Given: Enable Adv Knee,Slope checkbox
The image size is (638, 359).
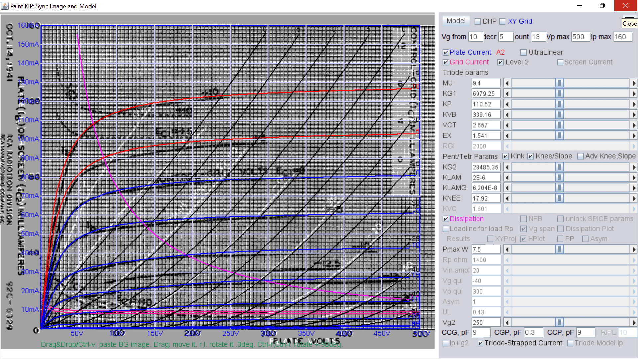Looking at the screenshot, I should [581, 156].
